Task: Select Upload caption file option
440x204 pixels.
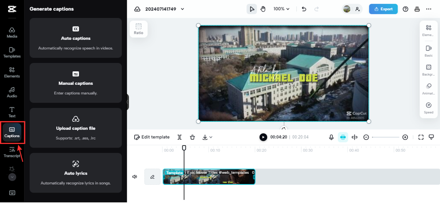Action: [76, 128]
